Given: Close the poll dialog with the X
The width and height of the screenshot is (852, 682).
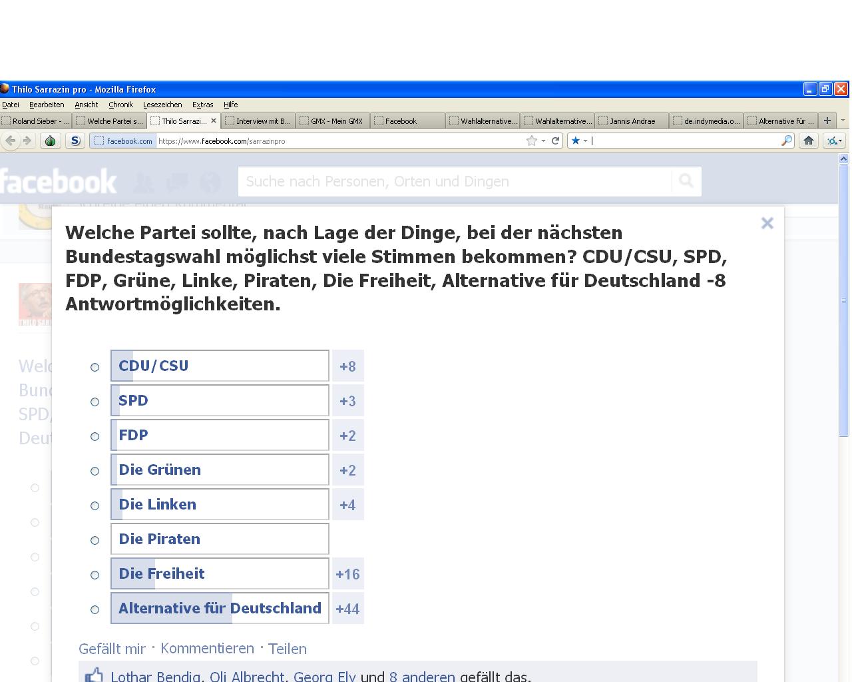Looking at the screenshot, I should pos(767,223).
